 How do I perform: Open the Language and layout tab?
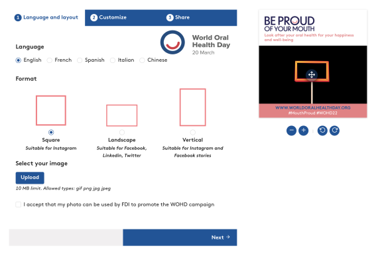point(46,17)
